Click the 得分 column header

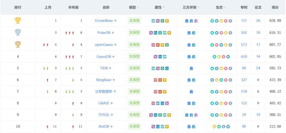[275, 7]
